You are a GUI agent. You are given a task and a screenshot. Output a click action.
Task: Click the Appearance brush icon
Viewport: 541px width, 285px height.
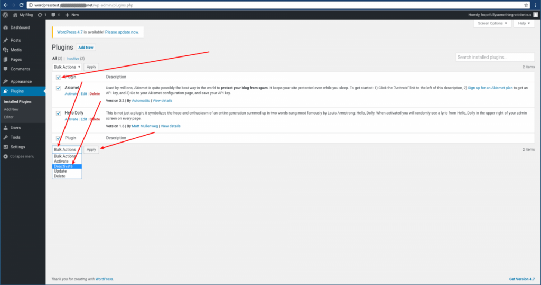click(x=5, y=82)
